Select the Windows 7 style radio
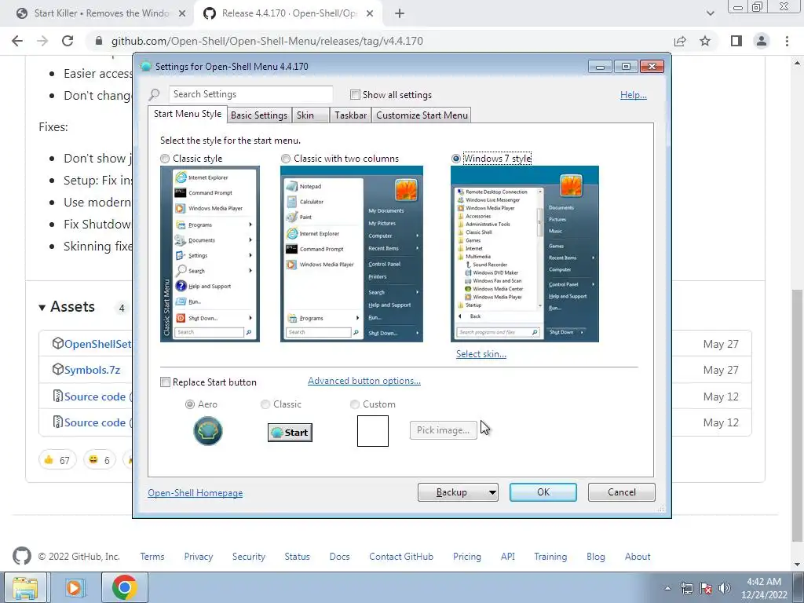This screenshot has height=603, width=804. click(x=455, y=159)
